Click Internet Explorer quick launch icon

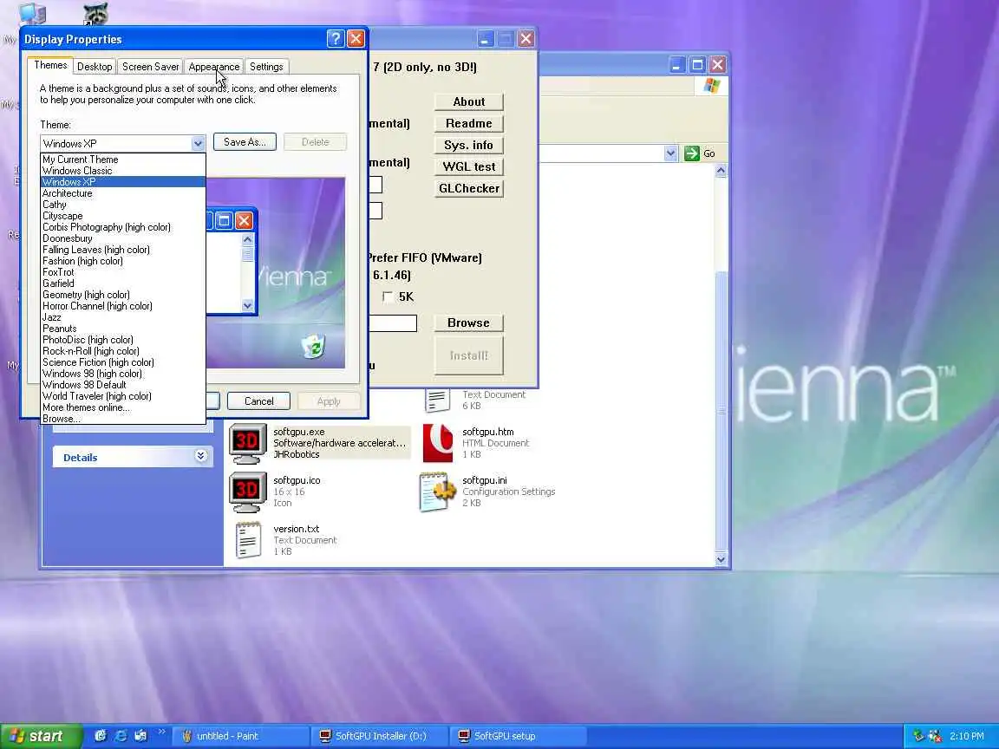[x=121, y=736]
